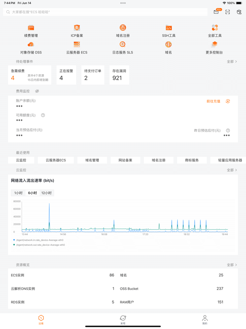This screenshot has width=246, height=329.
Task: Switch to the 发现 bottom tab
Action: [123, 320]
